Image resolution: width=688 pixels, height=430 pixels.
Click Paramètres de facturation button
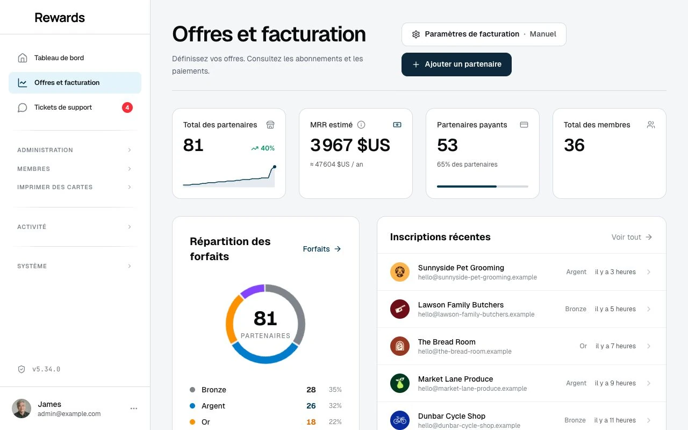click(484, 34)
